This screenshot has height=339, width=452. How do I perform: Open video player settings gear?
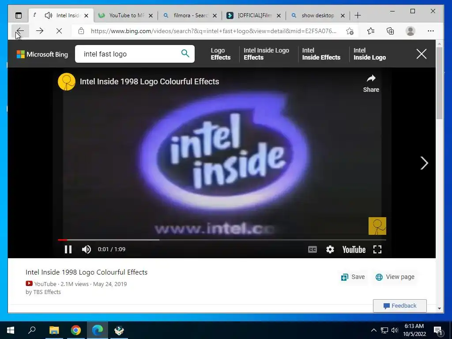(330, 249)
